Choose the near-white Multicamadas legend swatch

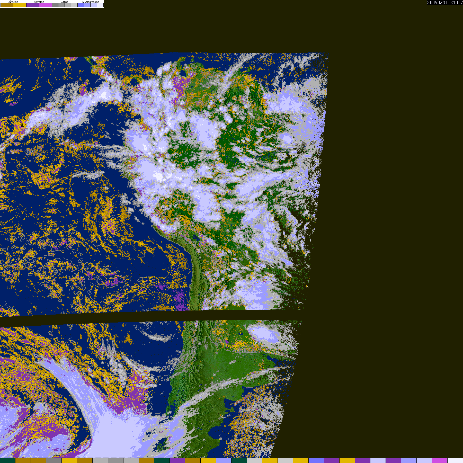pyautogui.click(x=100, y=5)
